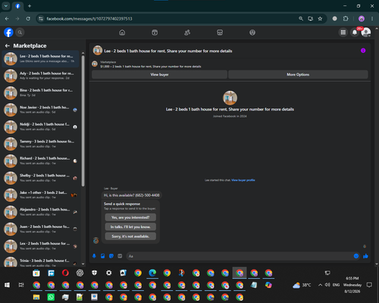The height and width of the screenshot is (303, 379).
Task: Send a thumbs up like
Action: [x=365, y=256]
